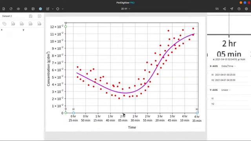
Task: Click the new file icon in the toolbar
Action: (4, 9)
